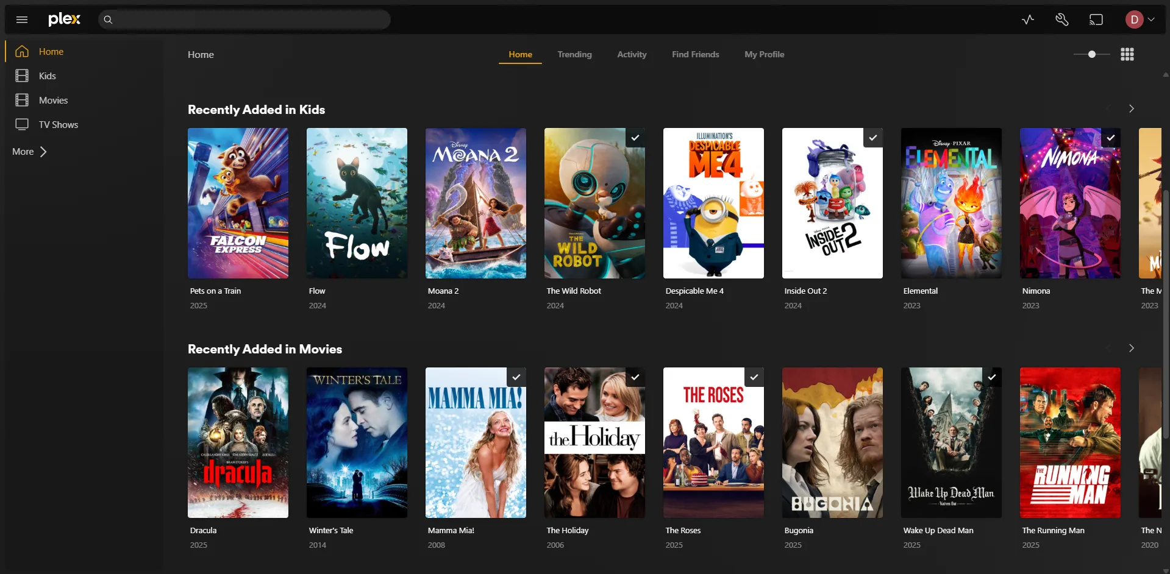Viewport: 1170px width, 574px height.
Task: Click the Home page heading text
Action: [x=201, y=54]
